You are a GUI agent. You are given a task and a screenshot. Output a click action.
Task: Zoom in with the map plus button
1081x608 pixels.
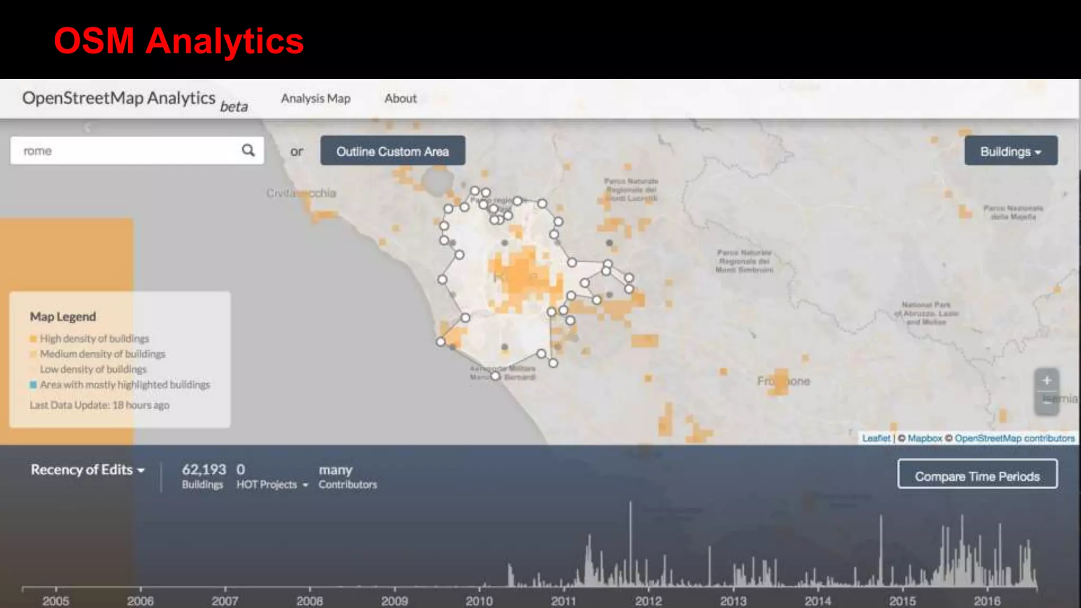tap(1047, 381)
